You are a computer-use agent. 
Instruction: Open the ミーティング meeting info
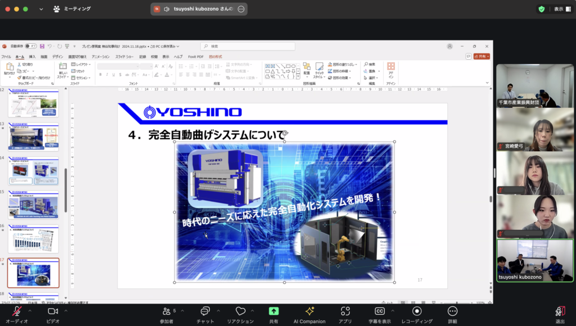[72, 9]
